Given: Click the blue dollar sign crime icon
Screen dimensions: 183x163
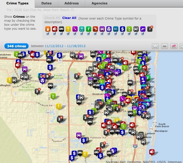Looking at the screenshot, I should 122,29.
